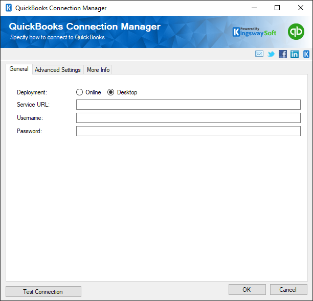Focus the Username input field
This screenshot has width=313, height=301.
[188, 118]
